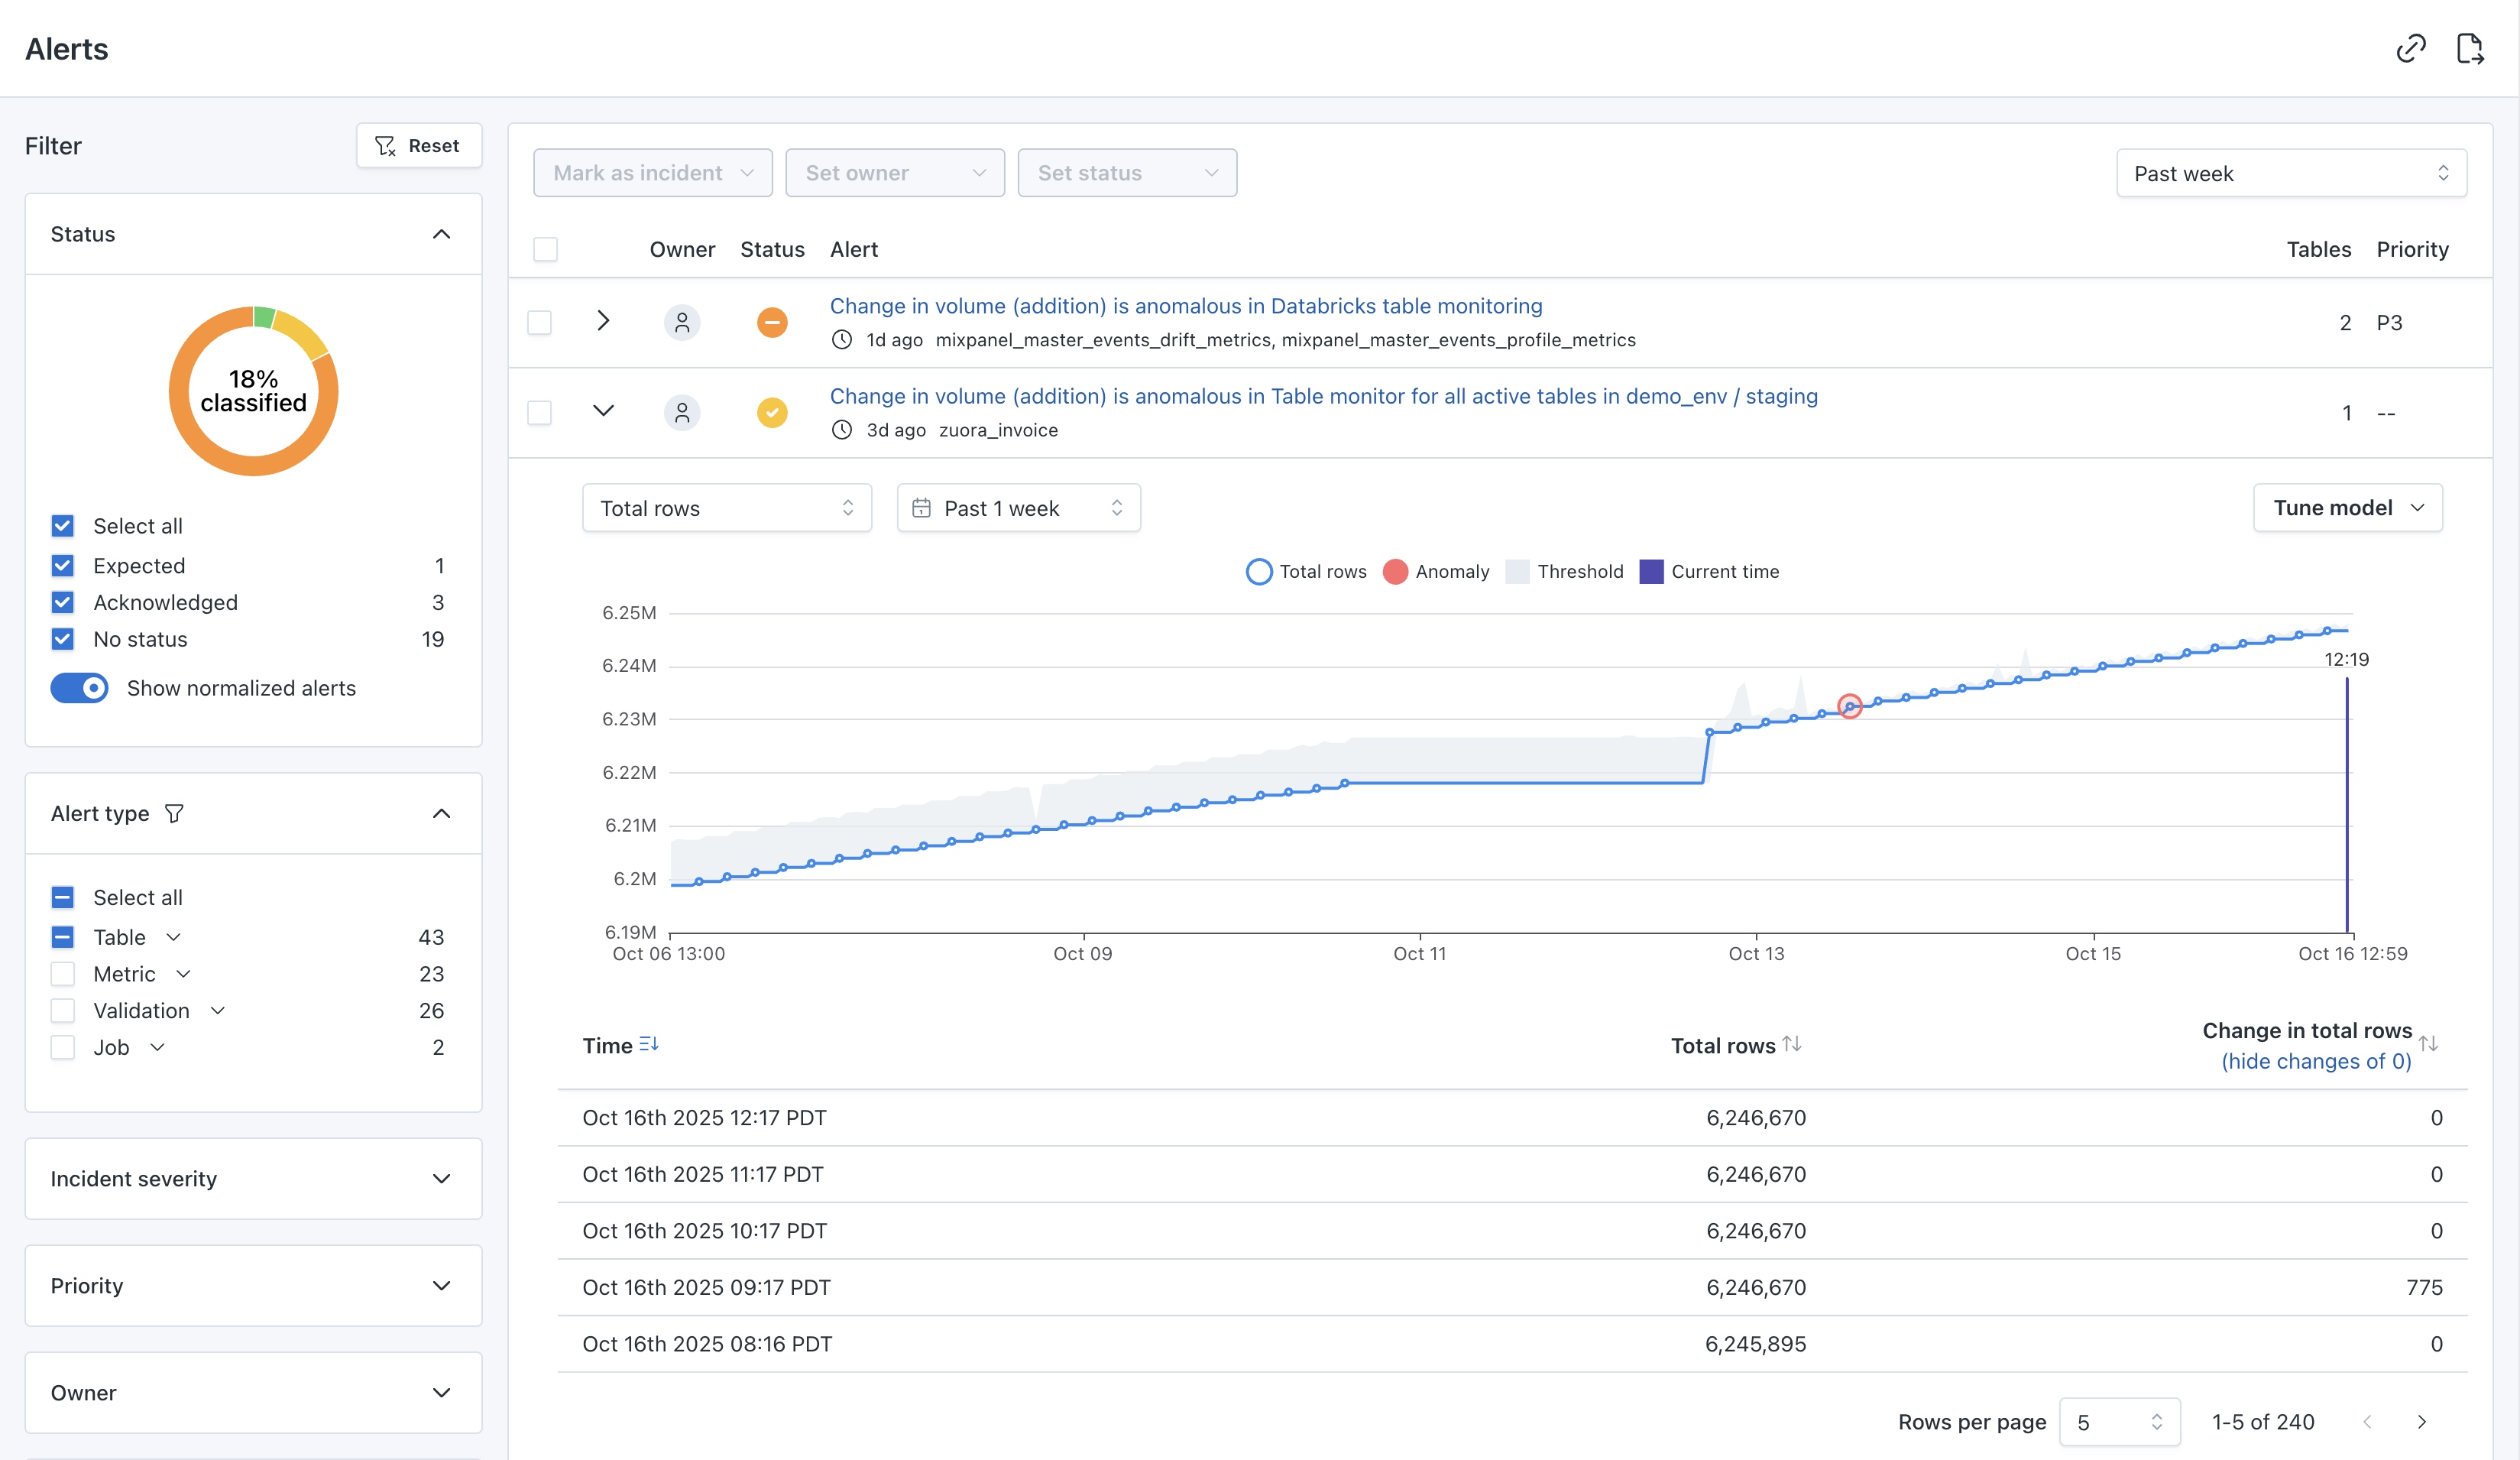Click the orange status icon of first alert
Screen dimensions: 2520x1460
click(x=772, y=323)
